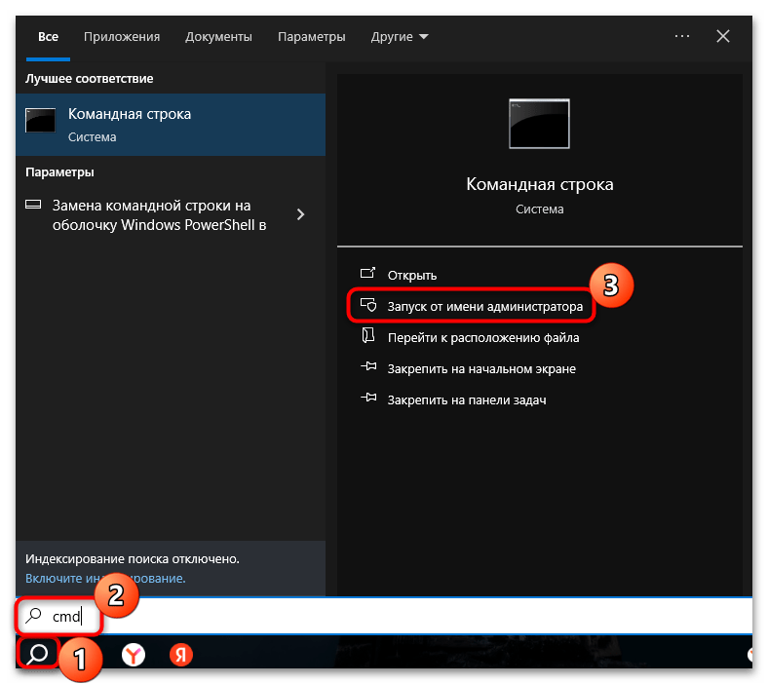Click the Индексирование поиска отключено message
This screenshot has width=768, height=684.
[133, 559]
